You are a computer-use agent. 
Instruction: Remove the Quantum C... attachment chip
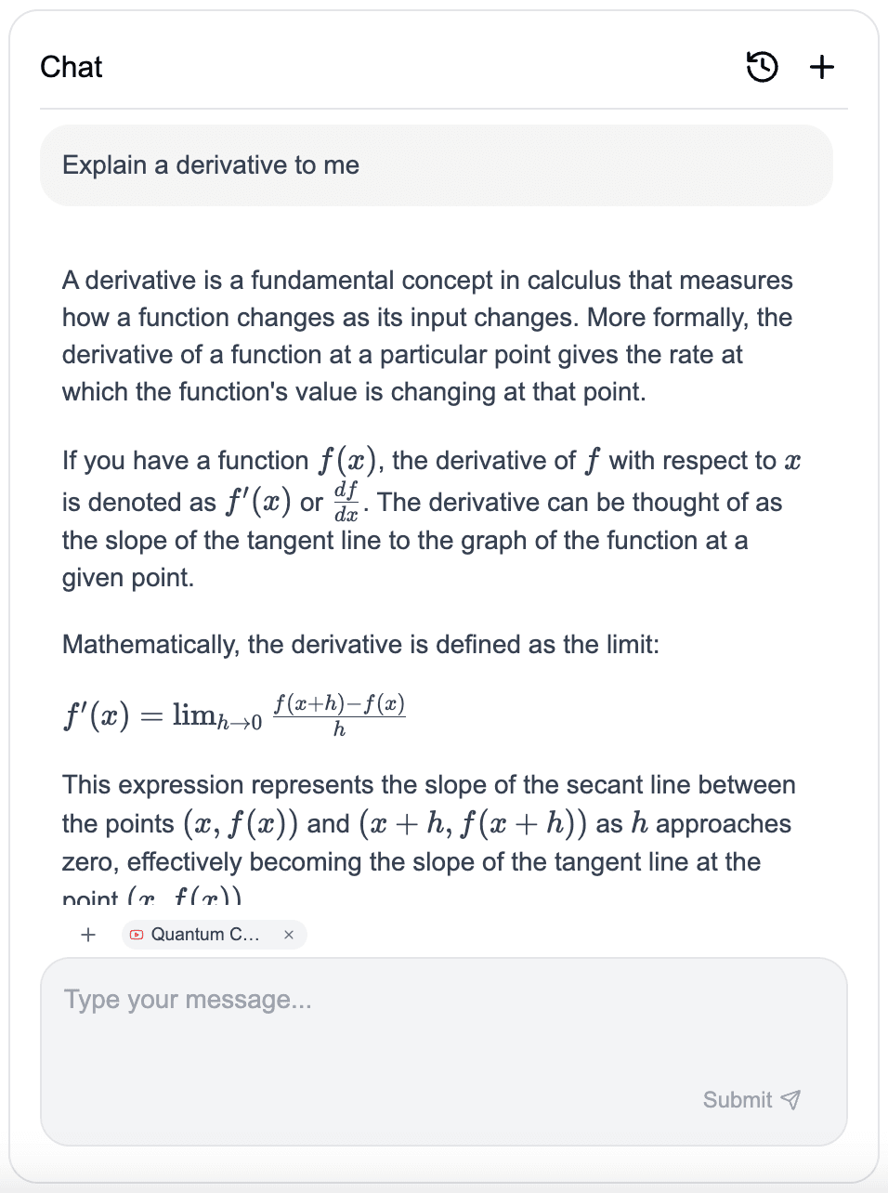289,935
